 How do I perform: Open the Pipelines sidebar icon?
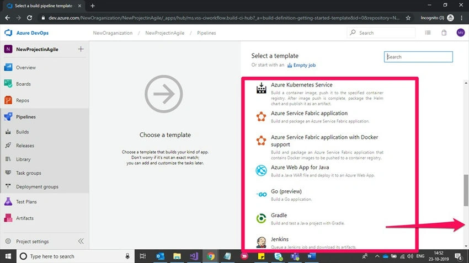tap(8, 116)
